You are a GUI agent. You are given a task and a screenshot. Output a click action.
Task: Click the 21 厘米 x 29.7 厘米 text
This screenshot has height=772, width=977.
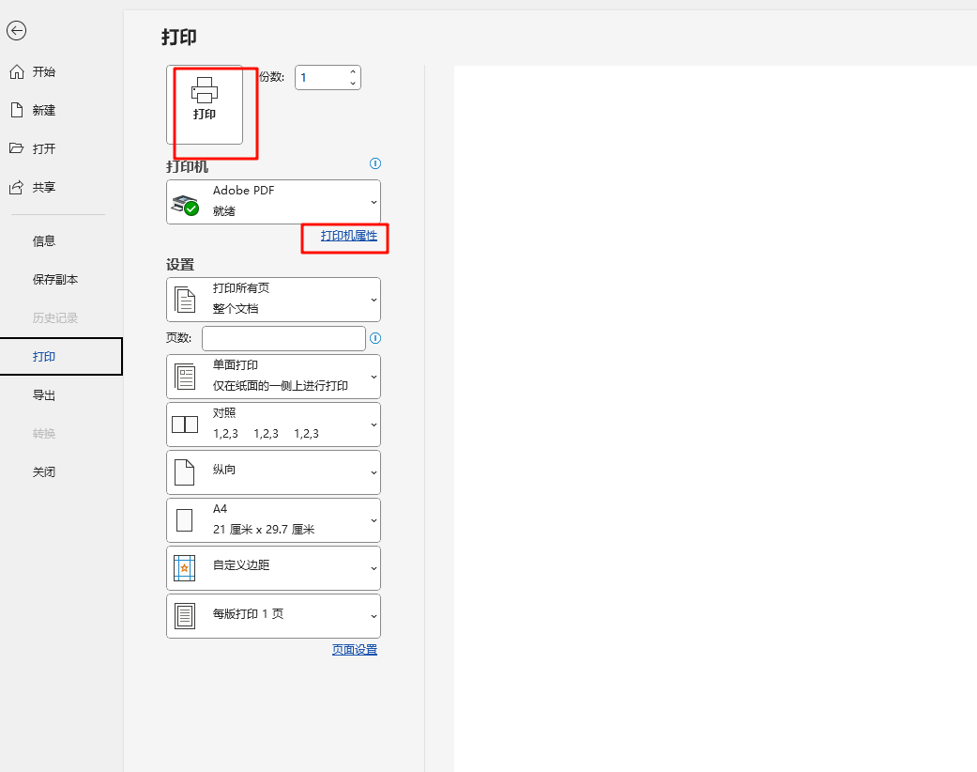click(264, 530)
